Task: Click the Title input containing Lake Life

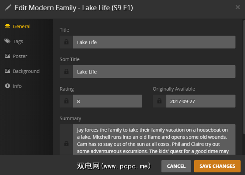Action: click(154, 42)
